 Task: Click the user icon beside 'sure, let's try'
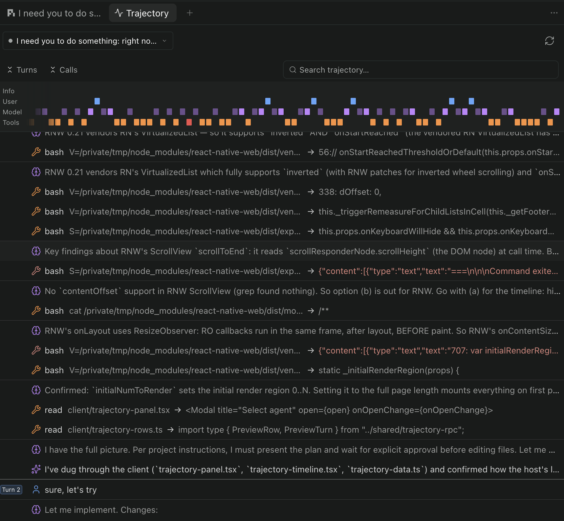point(36,490)
